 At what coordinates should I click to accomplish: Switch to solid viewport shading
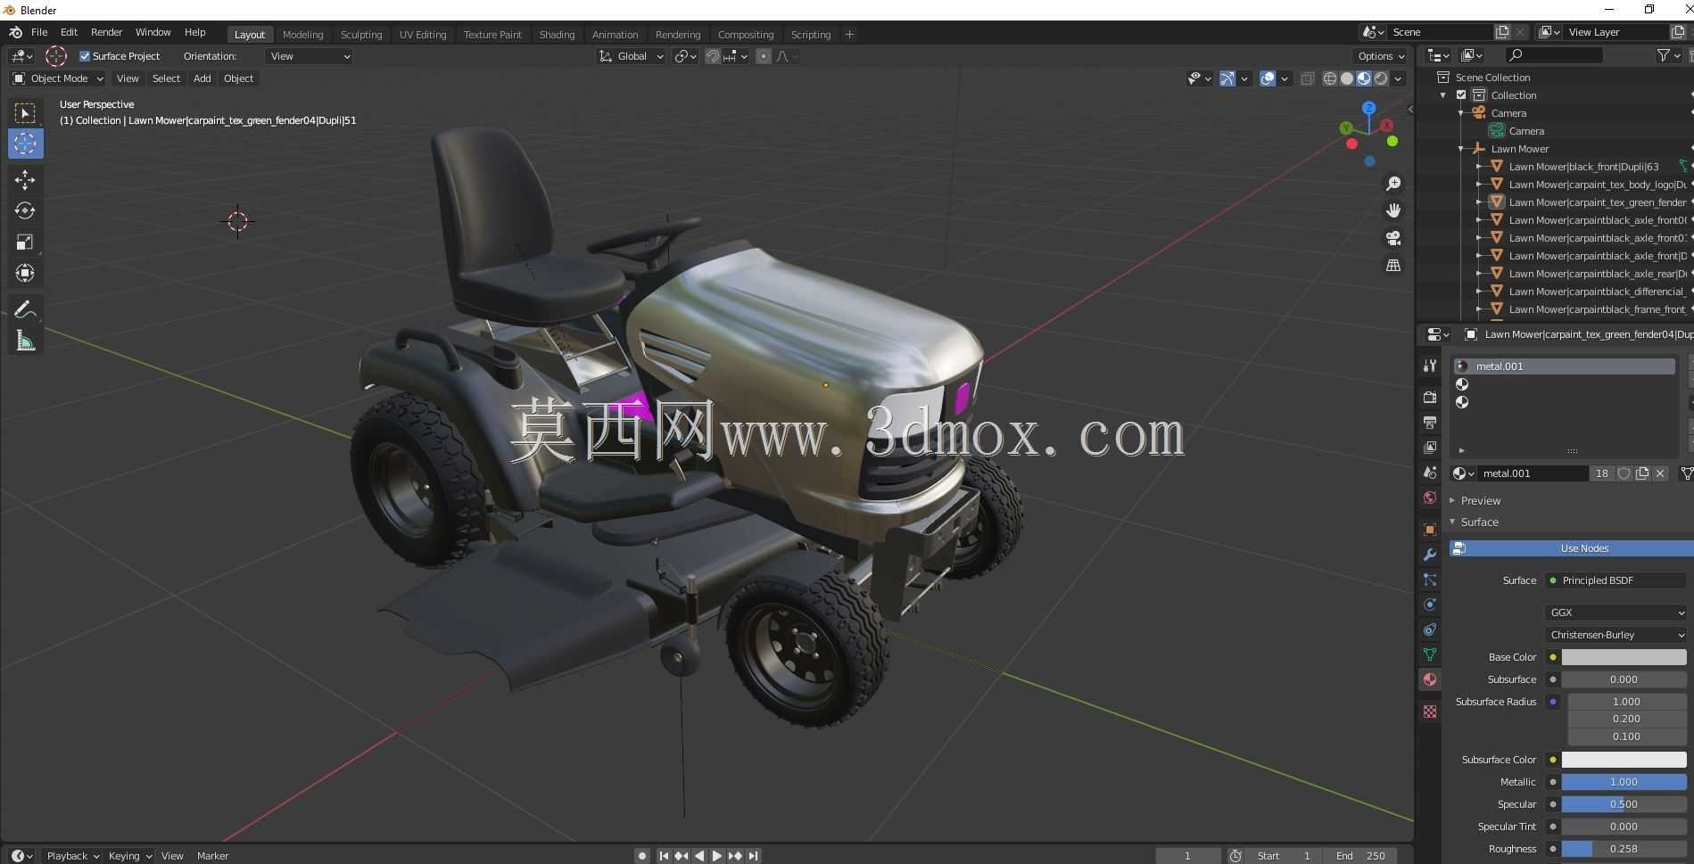[1347, 78]
